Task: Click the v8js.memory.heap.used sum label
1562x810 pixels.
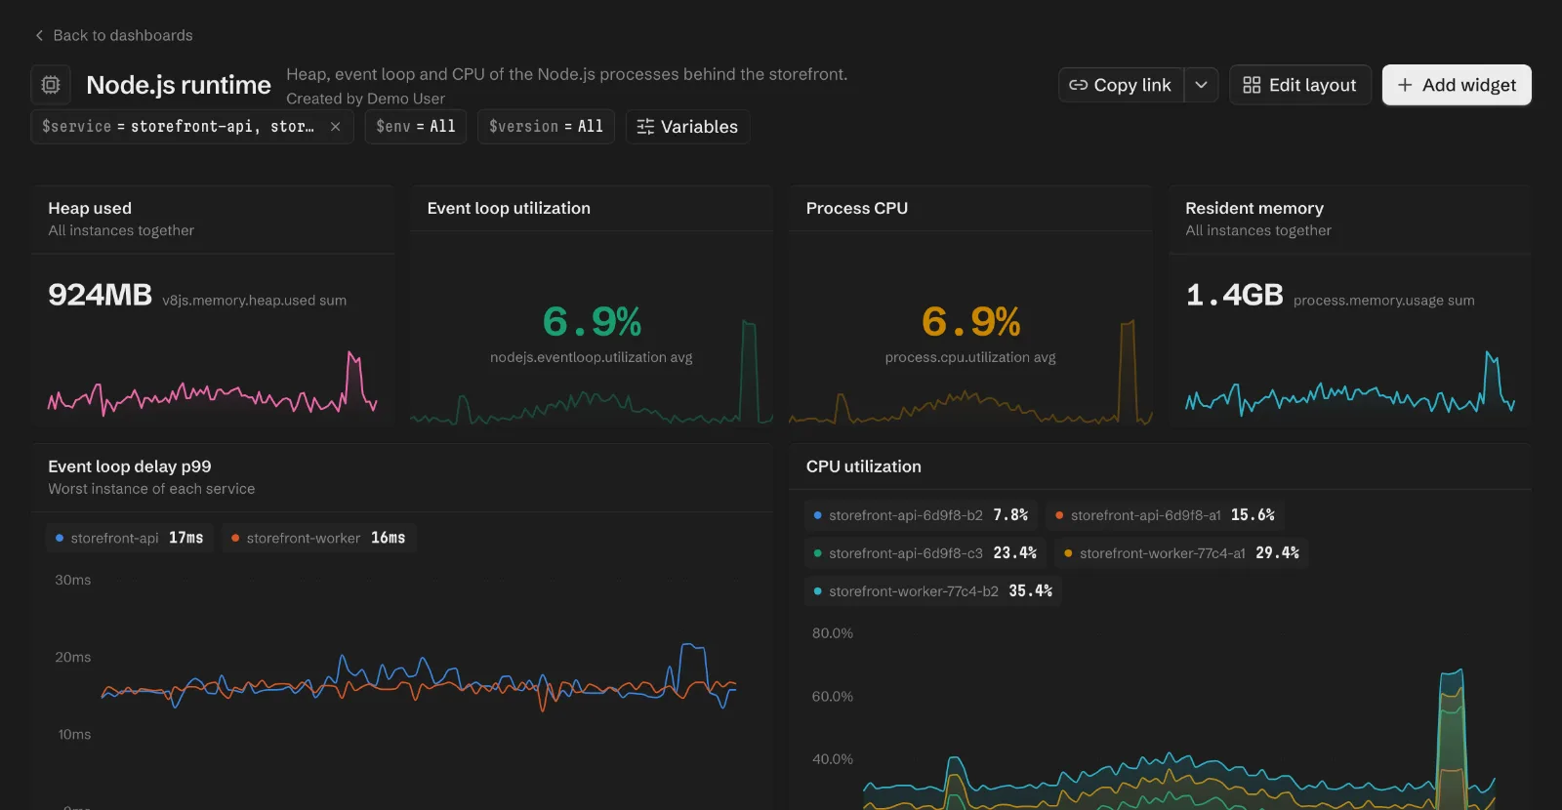Action: (x=255, y=301)
